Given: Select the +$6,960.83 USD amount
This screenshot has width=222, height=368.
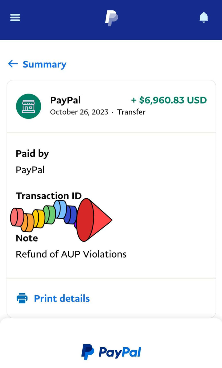Looking at the screenshot, I should click(169, 100).
